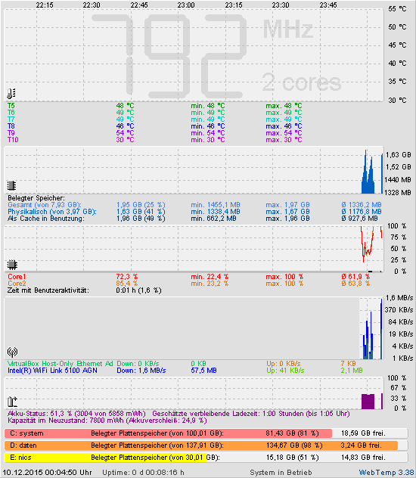Click average value 'Ø 1336,2 MB'
Viewport: 416px width, 478px height.
[362, 204]
